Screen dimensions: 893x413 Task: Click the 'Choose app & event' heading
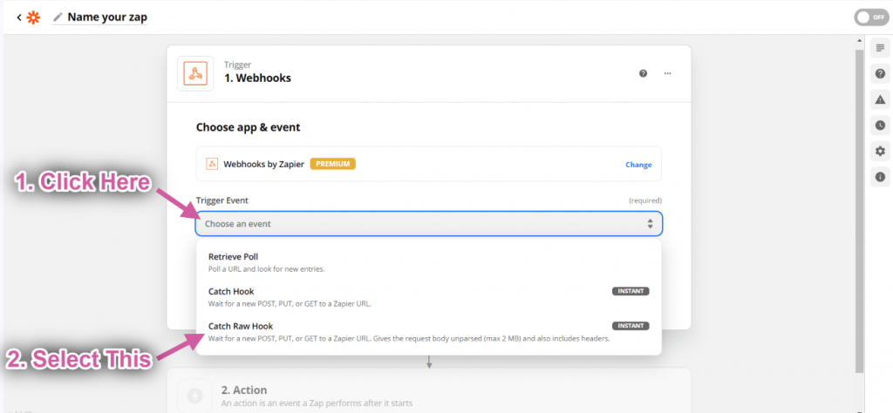point(249,127)
